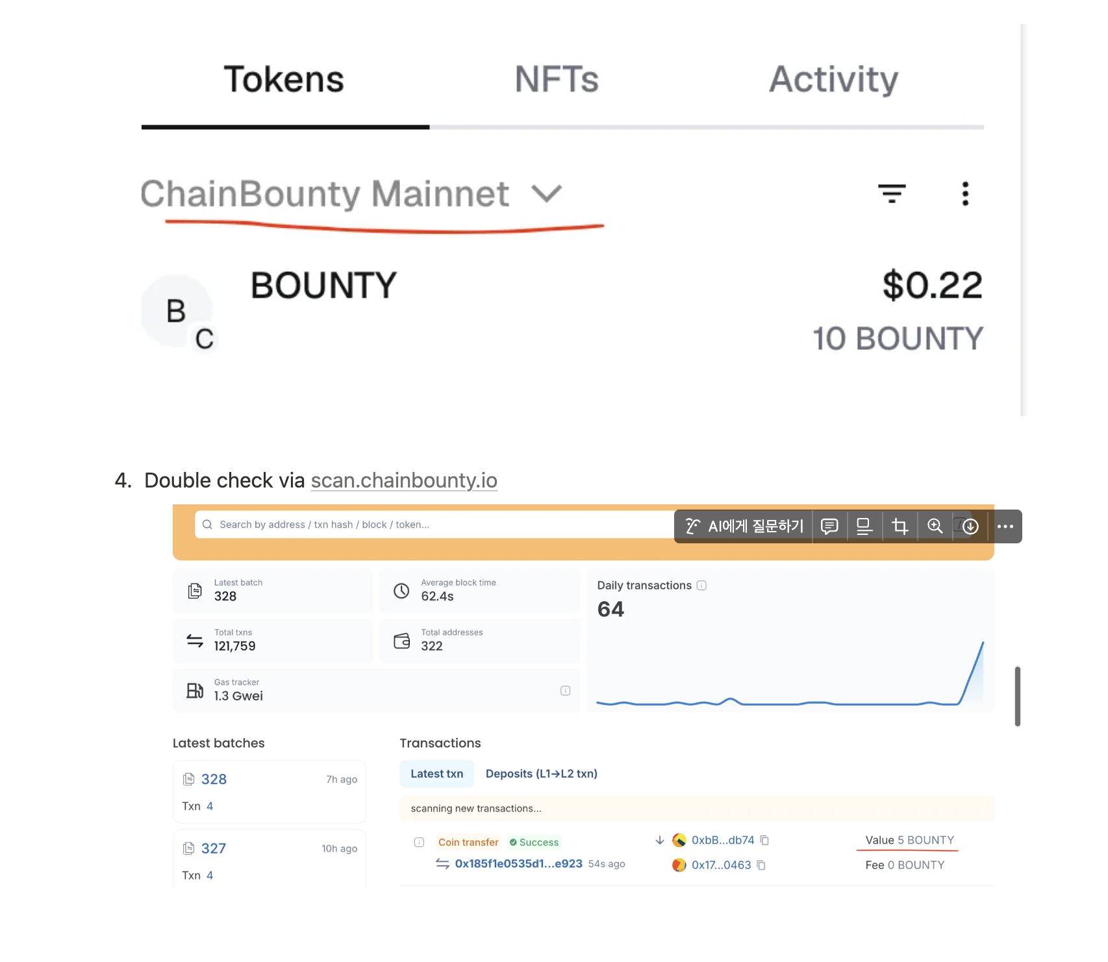Click the page vertical scrollbar thumb
1108x962 pixels.
tap(1017, 696)
